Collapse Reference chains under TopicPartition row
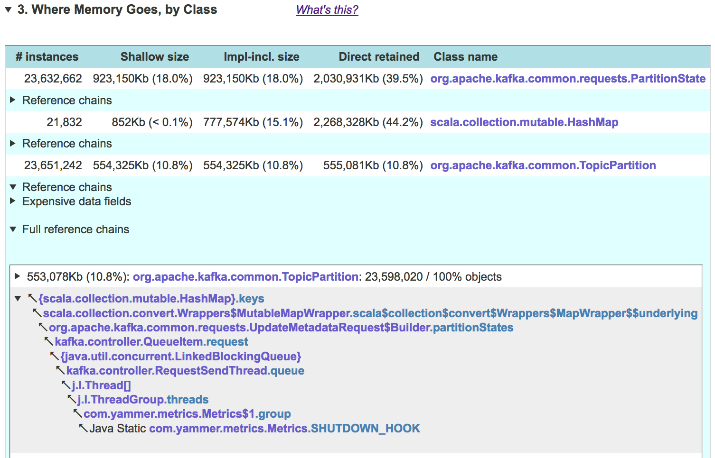Viewport: 715px width, 458px height. pos(13,187)
